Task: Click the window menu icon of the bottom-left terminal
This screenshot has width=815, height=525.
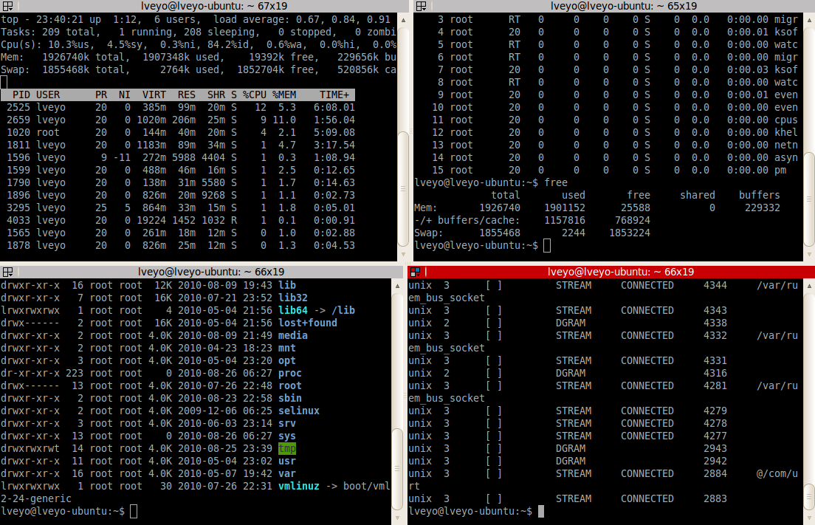Action: 7,272
